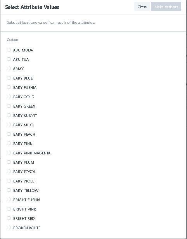Check the BRIGHT RED colour

[x=9, y=218]
